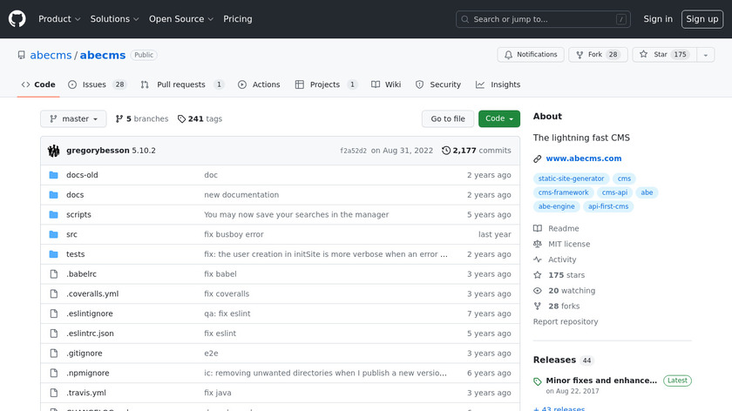Click the .babelrc file icon
The width and height of the screenshot is (732, 411).
click(53, 274)
